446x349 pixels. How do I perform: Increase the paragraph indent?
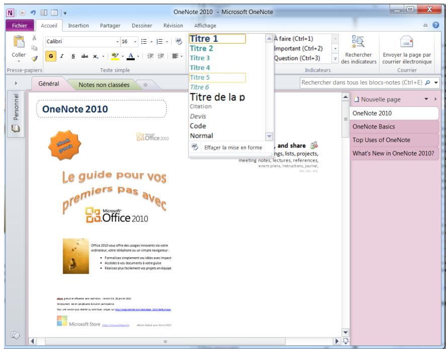pyautogui.click(x=161, y=56)
